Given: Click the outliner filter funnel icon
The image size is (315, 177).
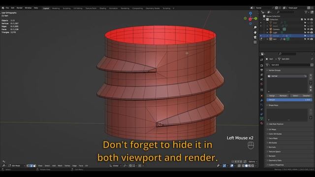Looking at the screenshot, I should click(x=306, y=12).
